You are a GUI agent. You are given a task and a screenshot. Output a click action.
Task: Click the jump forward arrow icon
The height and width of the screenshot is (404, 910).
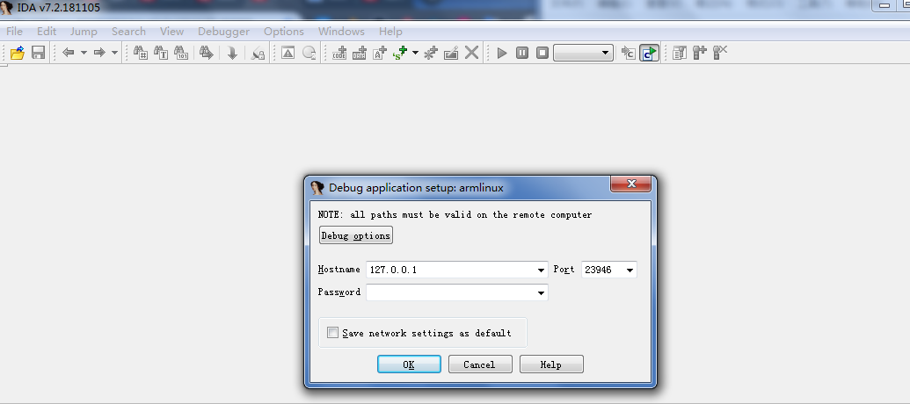tap(99, 53)
